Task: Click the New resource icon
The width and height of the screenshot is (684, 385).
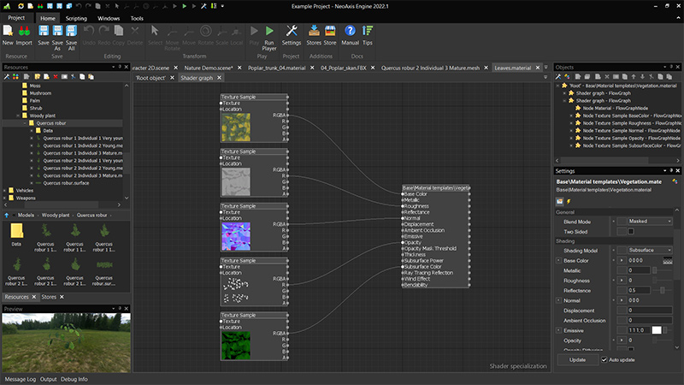Action: tap(8, 31)
